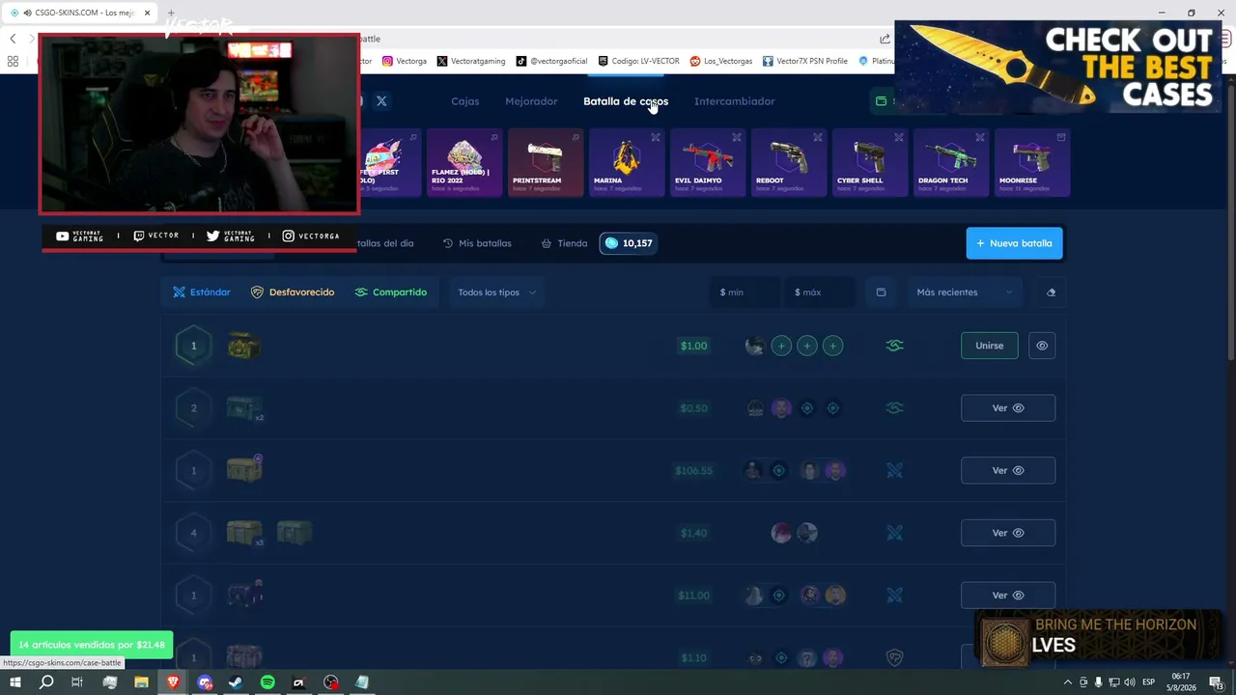
Task: Open the Mejorador tab
Action: click(531, 101)
